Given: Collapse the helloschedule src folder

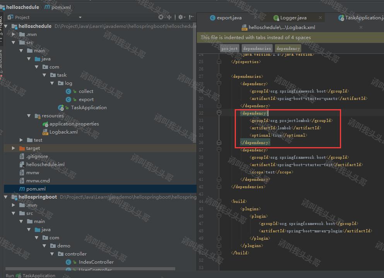Looking at the screenshot, I should [x=14, y=43].
